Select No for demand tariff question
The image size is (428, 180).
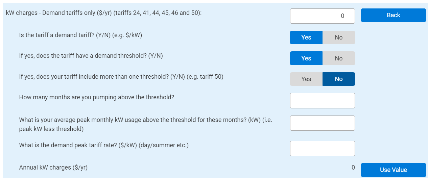338,37
